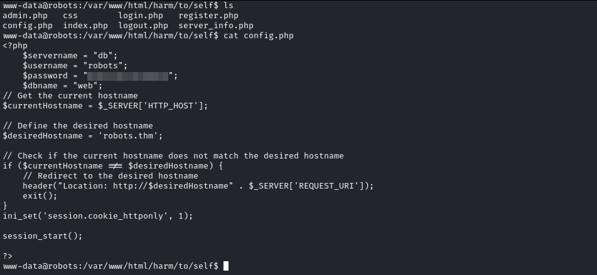Click the "robots" username value

pos(103,66)
